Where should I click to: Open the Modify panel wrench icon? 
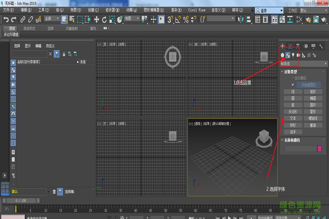click(321, 46)
